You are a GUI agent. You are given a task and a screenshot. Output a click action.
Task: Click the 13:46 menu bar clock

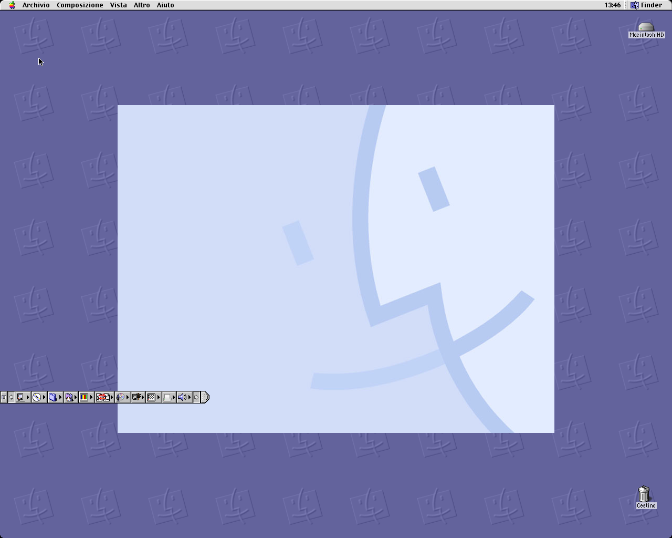point(612,5)
